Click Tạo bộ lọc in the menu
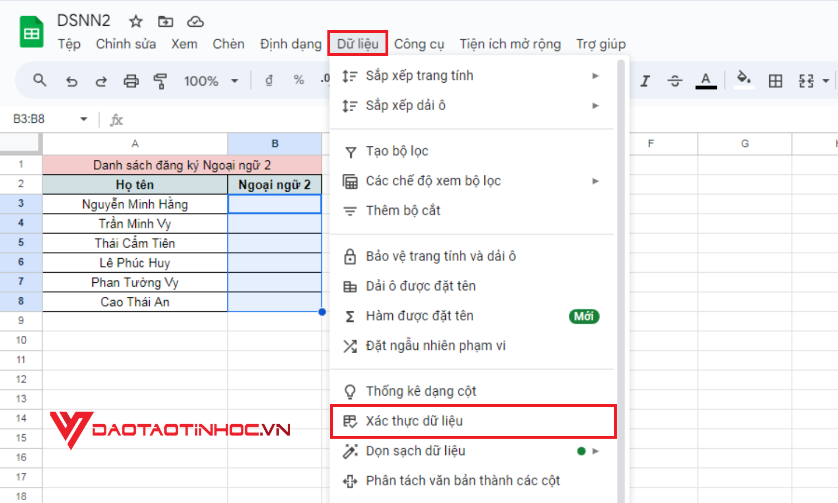The height and width of the screenshot is (503, 838). 397,151
